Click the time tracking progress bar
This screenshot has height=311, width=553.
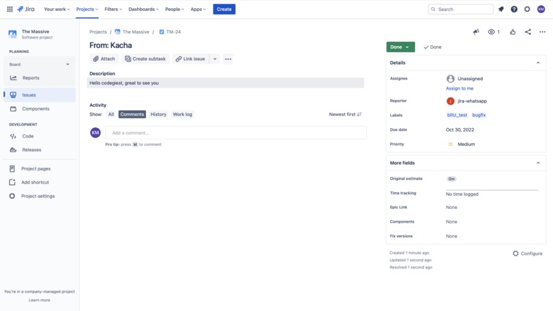(493, 190)
